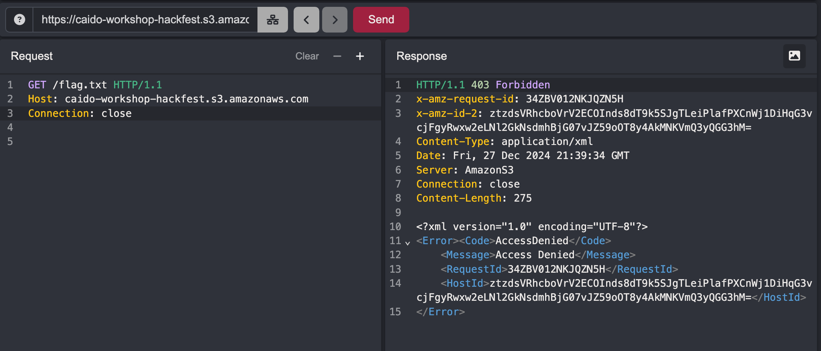The height and width of the screenshot is (351, 821).
Task: Click the closing Error tag
Action: click(440, 312)
